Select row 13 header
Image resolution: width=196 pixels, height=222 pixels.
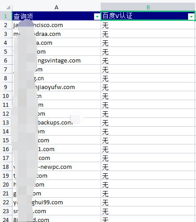[6, 122]
